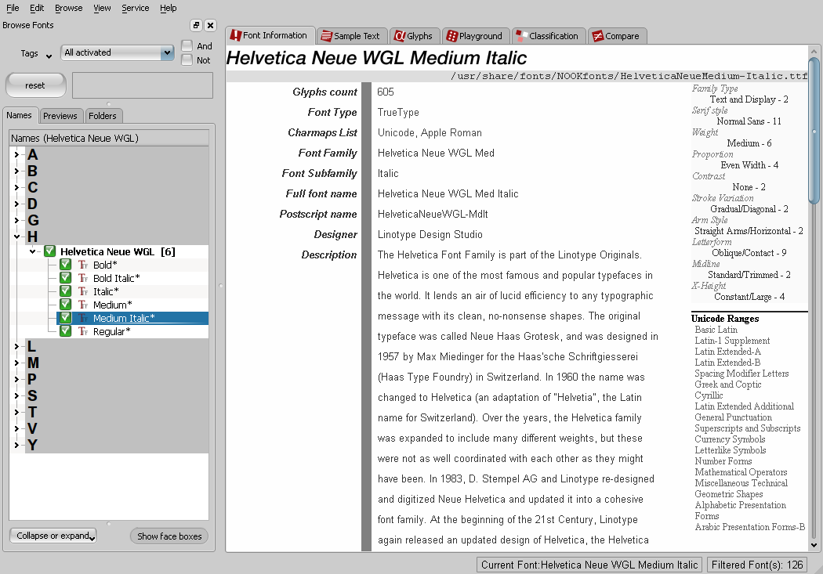Click the Sample Text tab icon
The width and height of the screenshot is (823, 574).
[327, 36]
